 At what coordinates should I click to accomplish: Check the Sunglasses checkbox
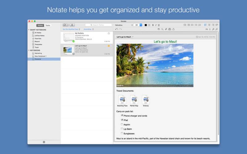click(122, 133)
